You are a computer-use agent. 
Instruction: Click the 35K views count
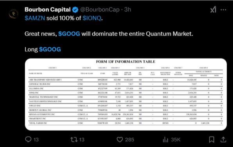(x=176, y=140)
